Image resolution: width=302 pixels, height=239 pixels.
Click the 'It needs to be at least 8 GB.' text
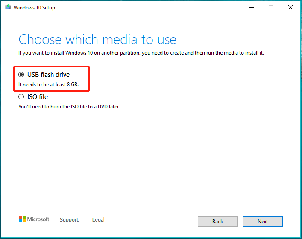pyautogui.click(x=49, y=85)
